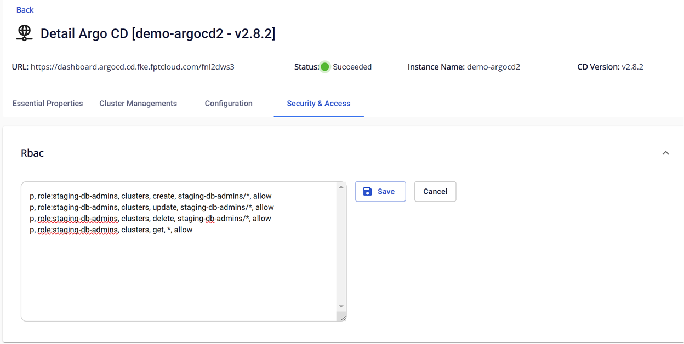684x344 pixels.
Task: Collapse the Rbac section with the chevron
Action: (x=665, y=153)
